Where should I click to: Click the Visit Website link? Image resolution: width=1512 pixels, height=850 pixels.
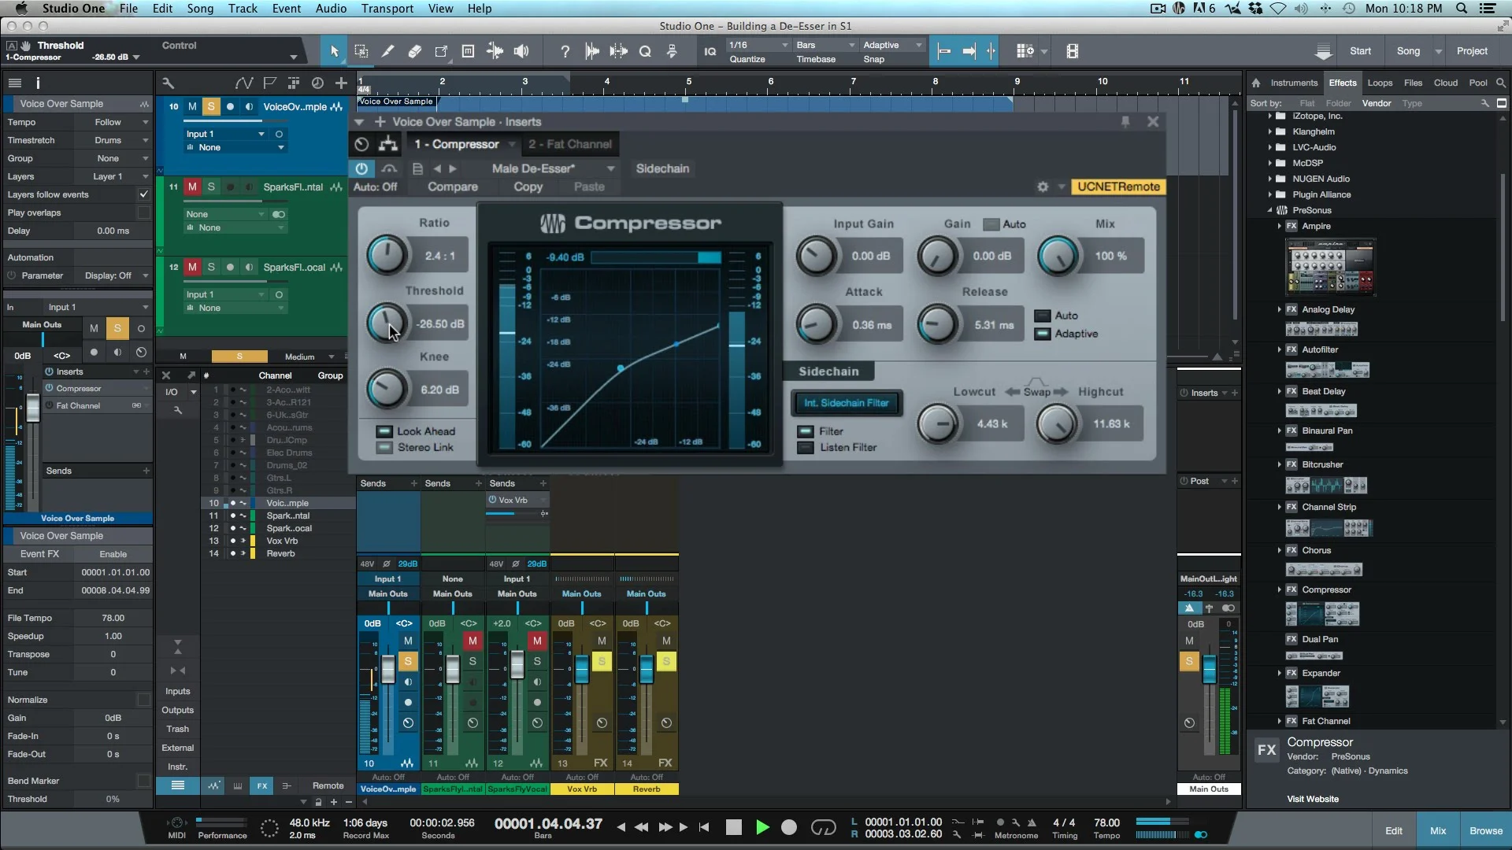click(1312, 799)
